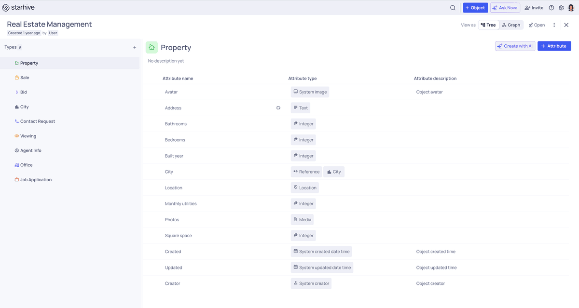The height and width of the screenshot is (308, 579).
Task: Click the plus to add a new Type
Action: tap(135, 47)
